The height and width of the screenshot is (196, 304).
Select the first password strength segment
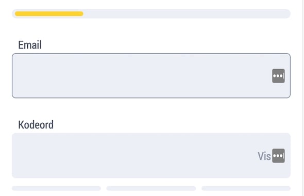pyautogui.click(x=56, y=188)
